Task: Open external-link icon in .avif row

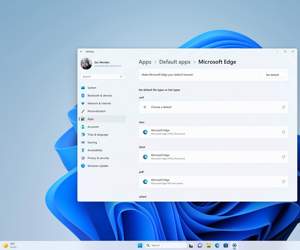Action: (283, 107)
